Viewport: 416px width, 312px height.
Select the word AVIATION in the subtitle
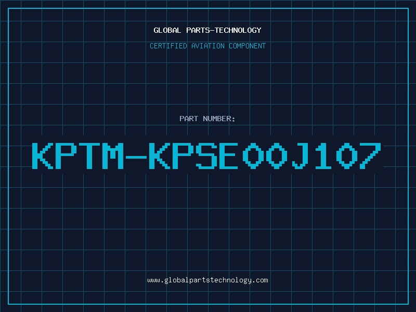pyautogui.click(x=208, y=46)
